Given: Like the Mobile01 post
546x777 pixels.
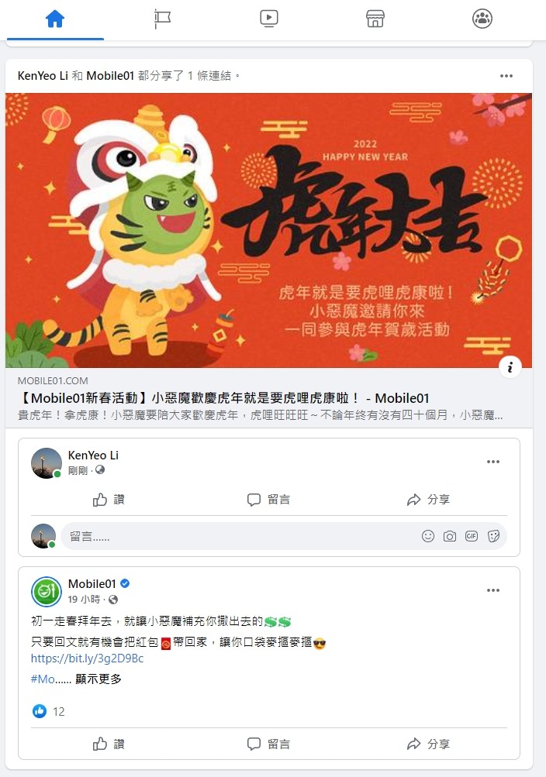Looking at the screenshot, I should tap(109, 744).
